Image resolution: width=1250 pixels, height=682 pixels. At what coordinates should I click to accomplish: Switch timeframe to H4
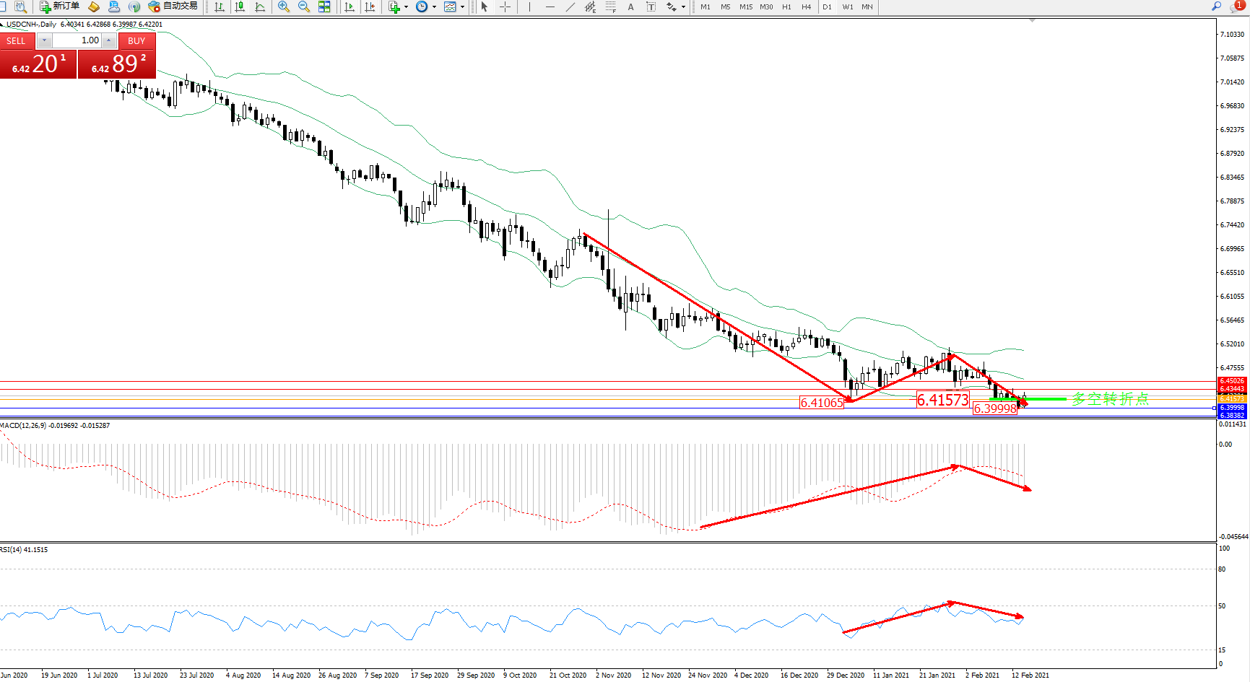(x=807, y=6)
